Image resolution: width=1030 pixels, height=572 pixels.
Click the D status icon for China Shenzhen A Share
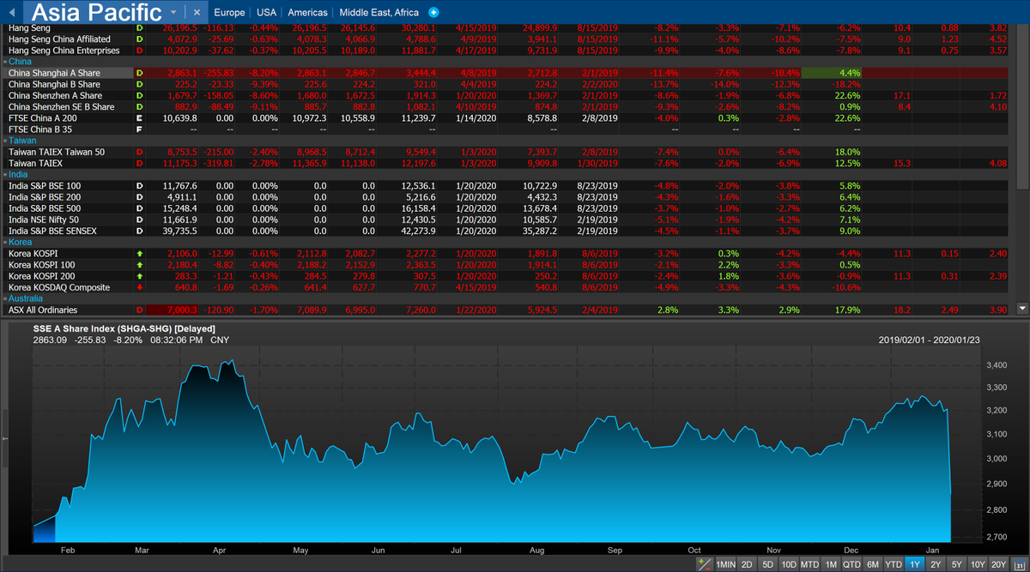pyautogui.click(x=140, y=95)
